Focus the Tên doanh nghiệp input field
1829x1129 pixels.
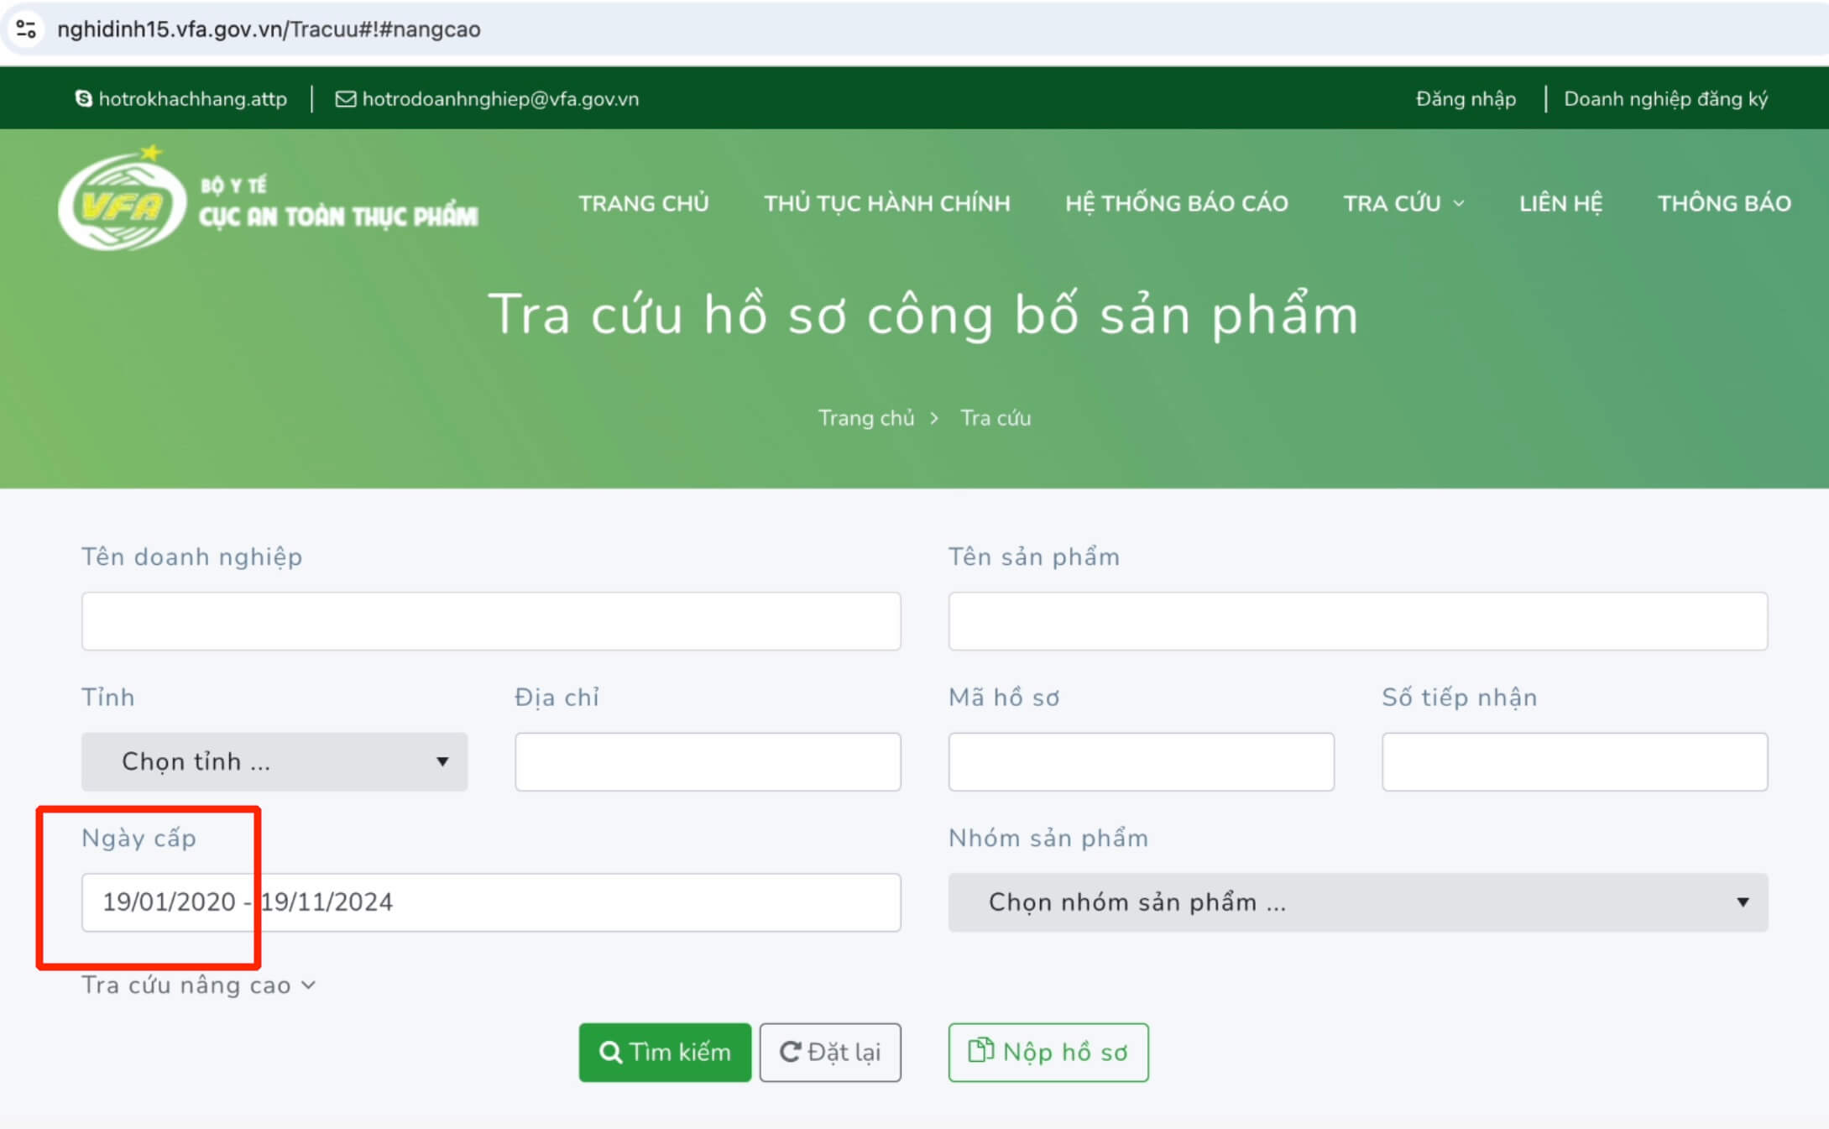click(x=491, y=621)
